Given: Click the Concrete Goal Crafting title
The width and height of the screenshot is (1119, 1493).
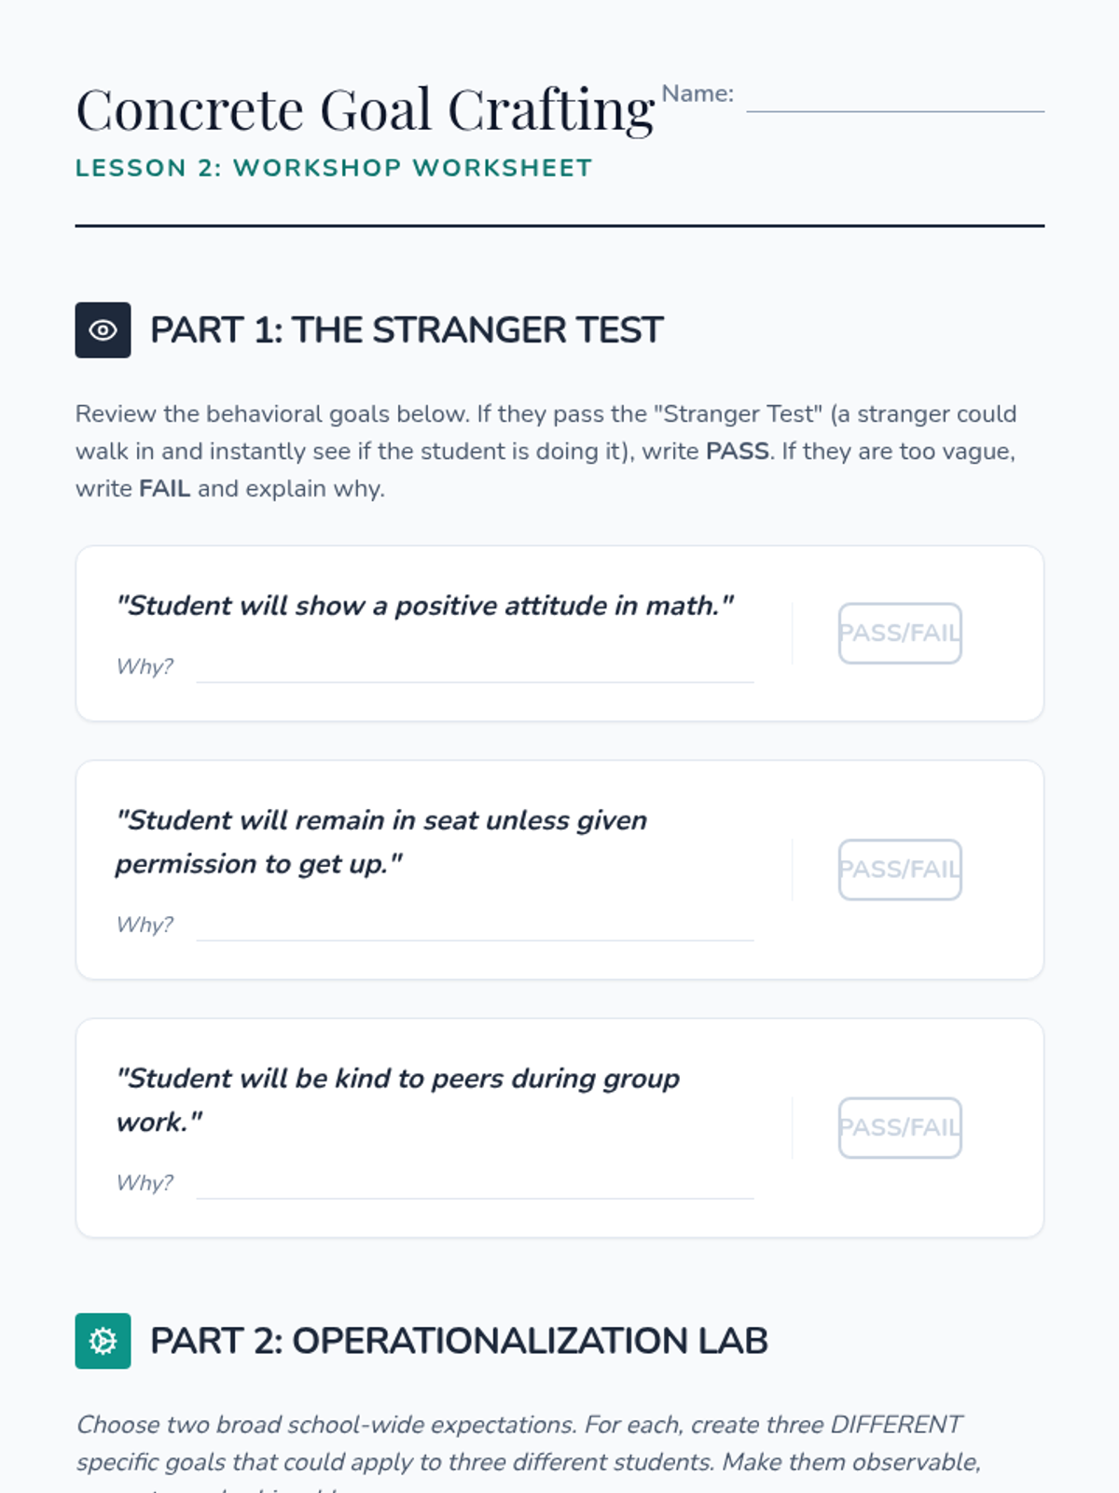Looking at the screenshot, I should (366, 110).
